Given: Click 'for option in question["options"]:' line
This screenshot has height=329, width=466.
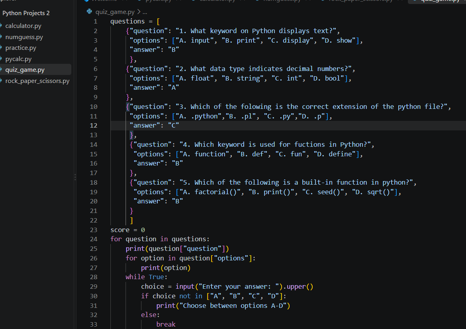Looking at the screenshot, I should [x=190, y=258].
